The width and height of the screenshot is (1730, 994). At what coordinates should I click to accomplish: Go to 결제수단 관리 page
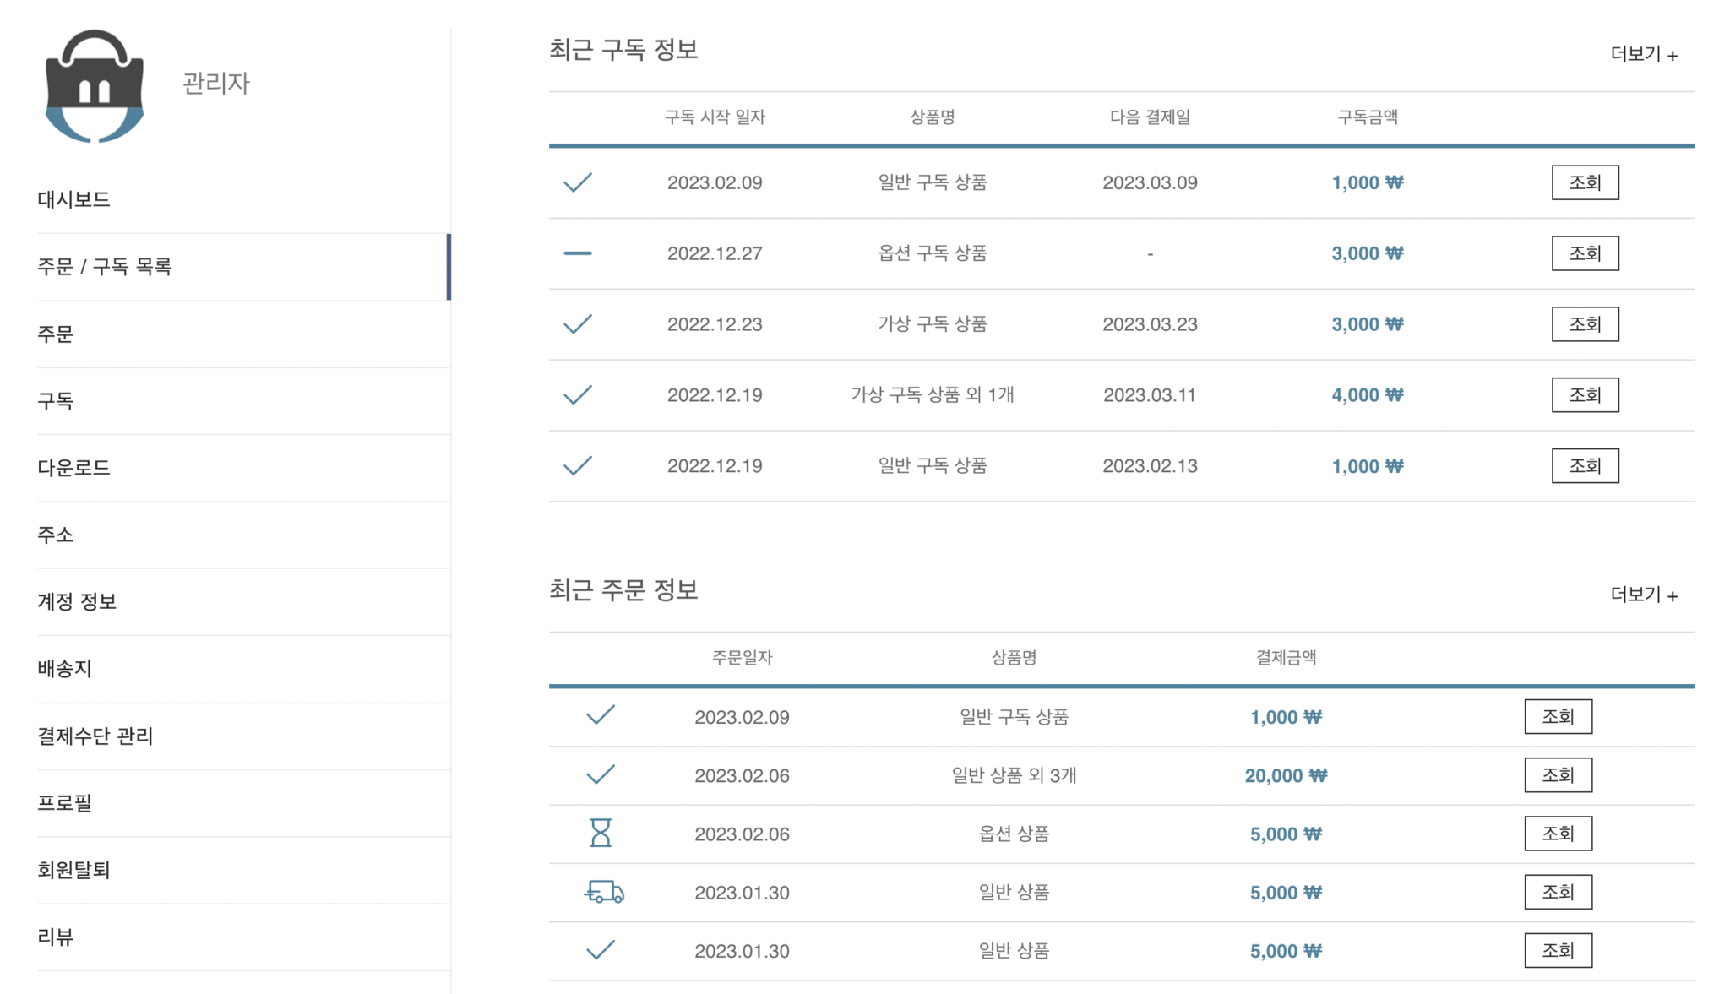(95, 736)
